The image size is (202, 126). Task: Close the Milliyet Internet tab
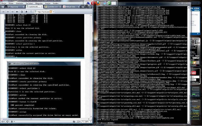click(x=79, y=7)
